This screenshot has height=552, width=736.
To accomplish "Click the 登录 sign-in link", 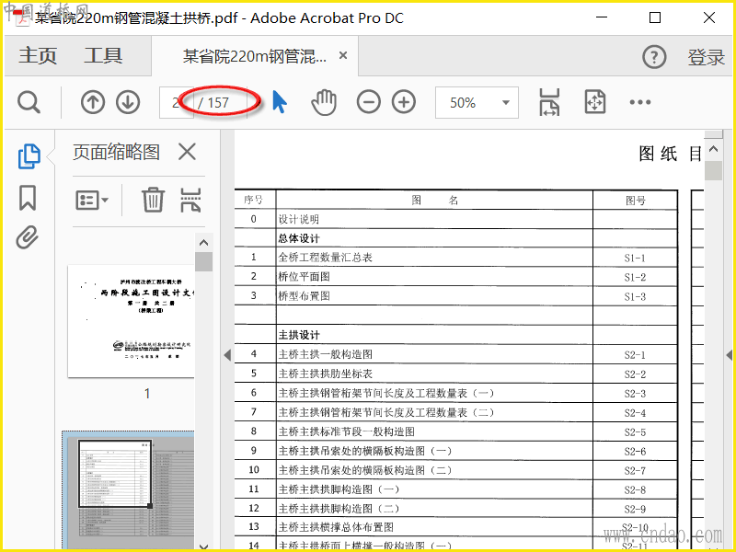I will [x=706, y=57].
